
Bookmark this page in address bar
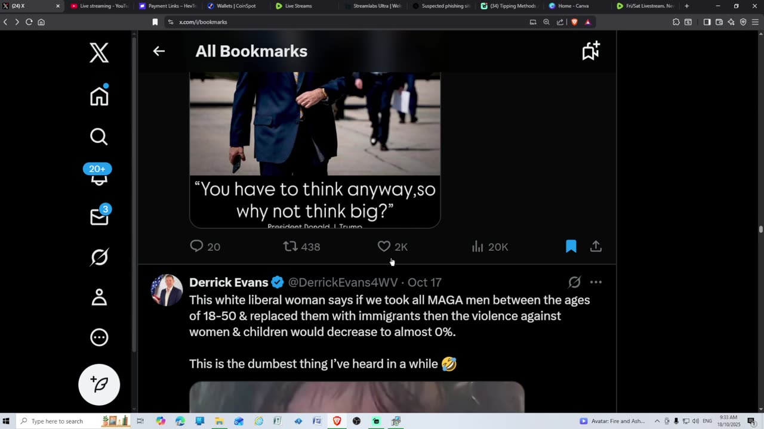pos(155,22)
